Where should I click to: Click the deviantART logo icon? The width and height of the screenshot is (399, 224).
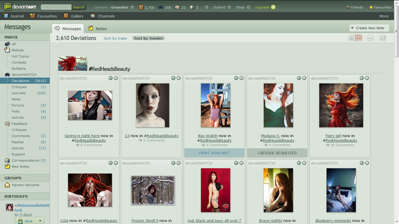pos(7,7)
